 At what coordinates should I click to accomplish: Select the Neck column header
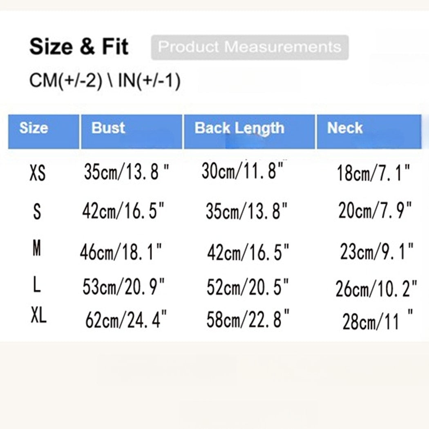[x=369, y=132]
